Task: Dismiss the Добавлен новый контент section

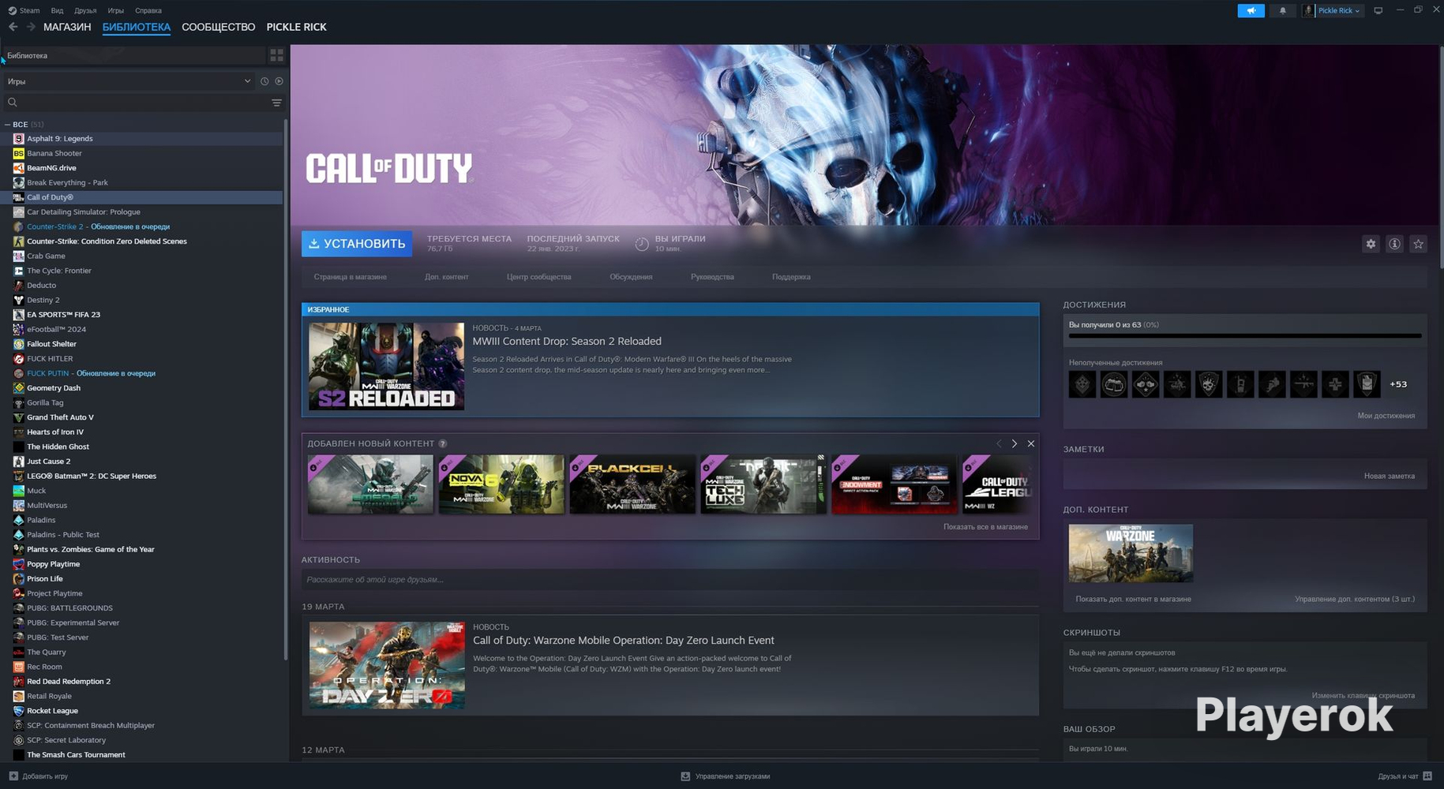Action: coord(1030,443)
